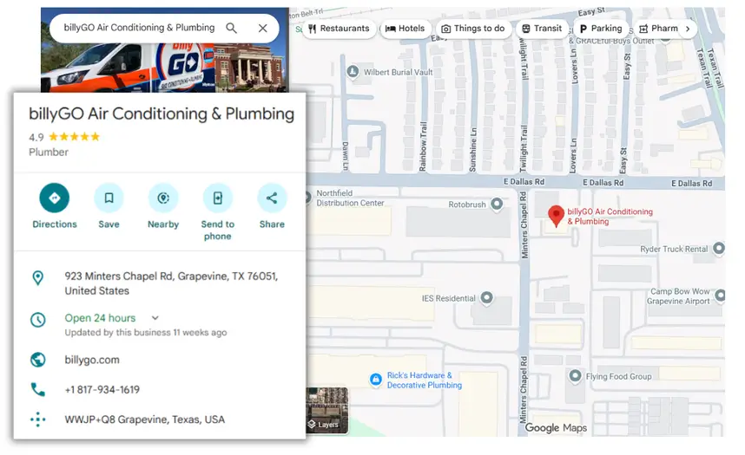The width and height of the screenshot is (745, 455).
Task: Filter map by Parking
Action: point(601,29)
